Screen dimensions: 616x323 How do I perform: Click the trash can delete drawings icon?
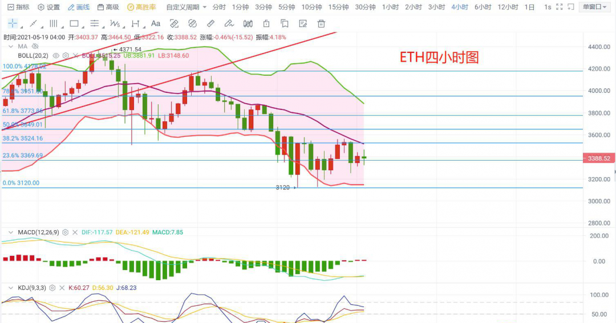[321, 24]
